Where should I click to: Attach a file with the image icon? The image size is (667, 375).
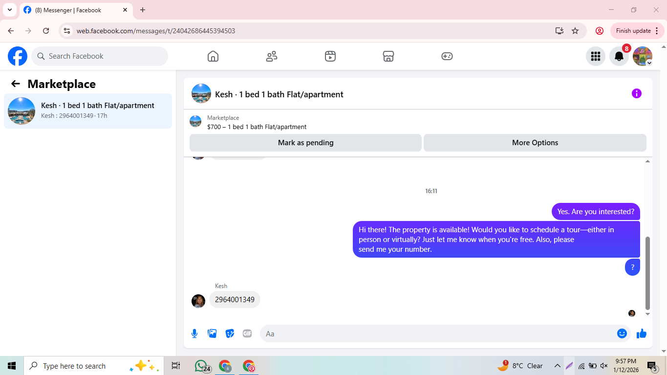tap(212, 333)
